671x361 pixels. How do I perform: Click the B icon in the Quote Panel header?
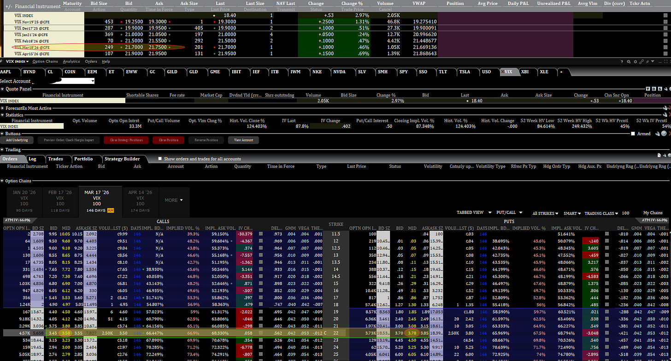point(654,89)
